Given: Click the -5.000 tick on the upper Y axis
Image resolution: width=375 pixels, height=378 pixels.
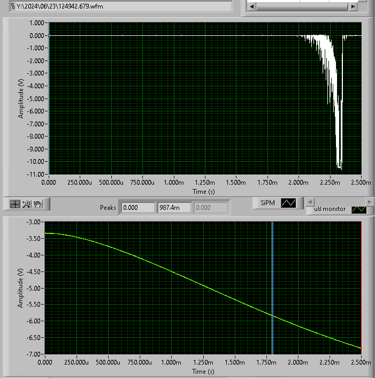Looking at the screenshot, I should (36, 99).
